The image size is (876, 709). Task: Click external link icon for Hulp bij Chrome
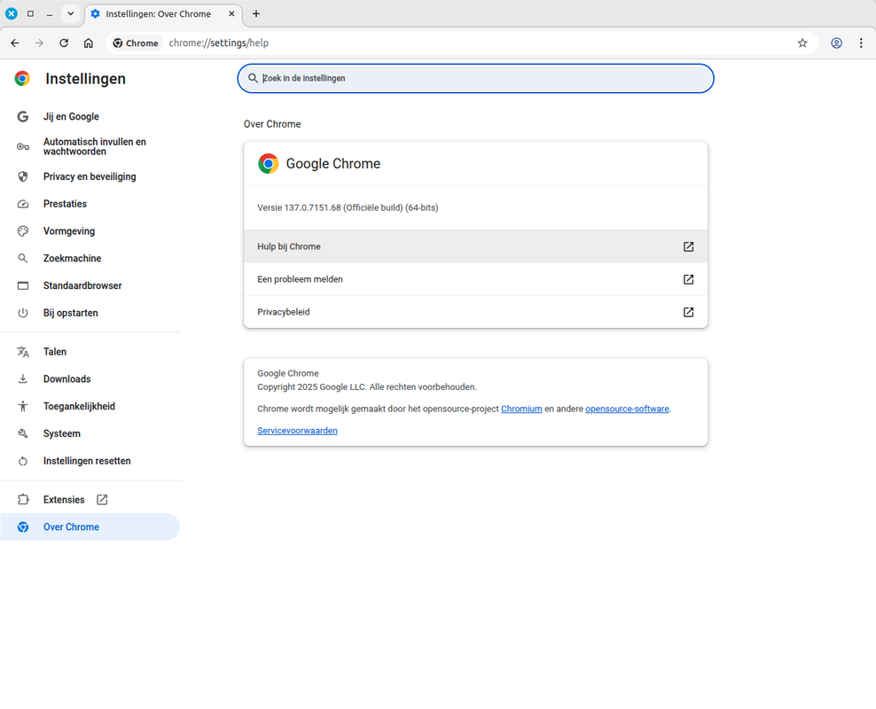click(x=688, y=246)
